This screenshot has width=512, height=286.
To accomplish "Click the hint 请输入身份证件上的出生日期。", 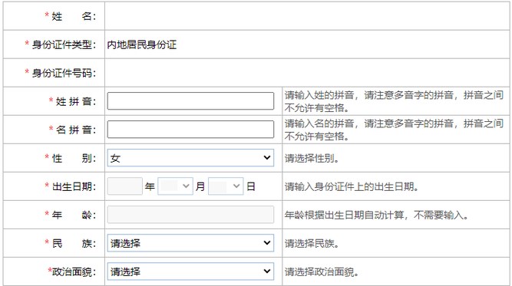I will point(352,187).
